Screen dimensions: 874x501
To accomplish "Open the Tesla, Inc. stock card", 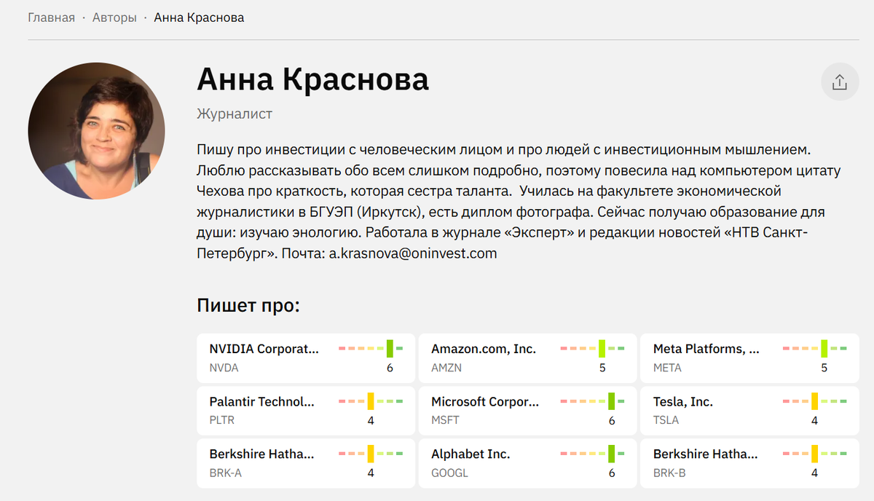I will click(x=749, y=410).
